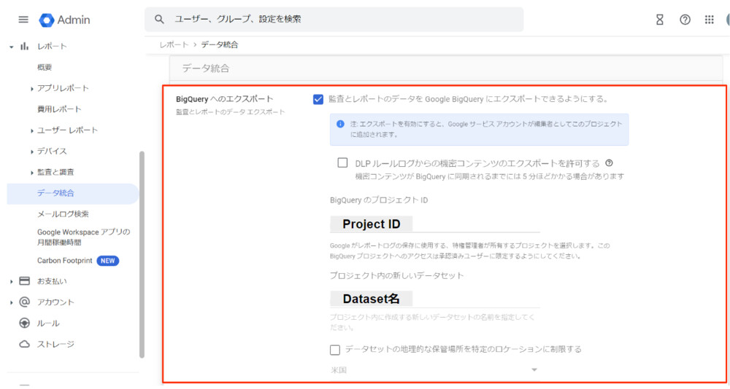Image resolution: width=730 pixels, height=389 pixels.
Task: Expand アプリレポート submenu arrow
Action: 31,88
